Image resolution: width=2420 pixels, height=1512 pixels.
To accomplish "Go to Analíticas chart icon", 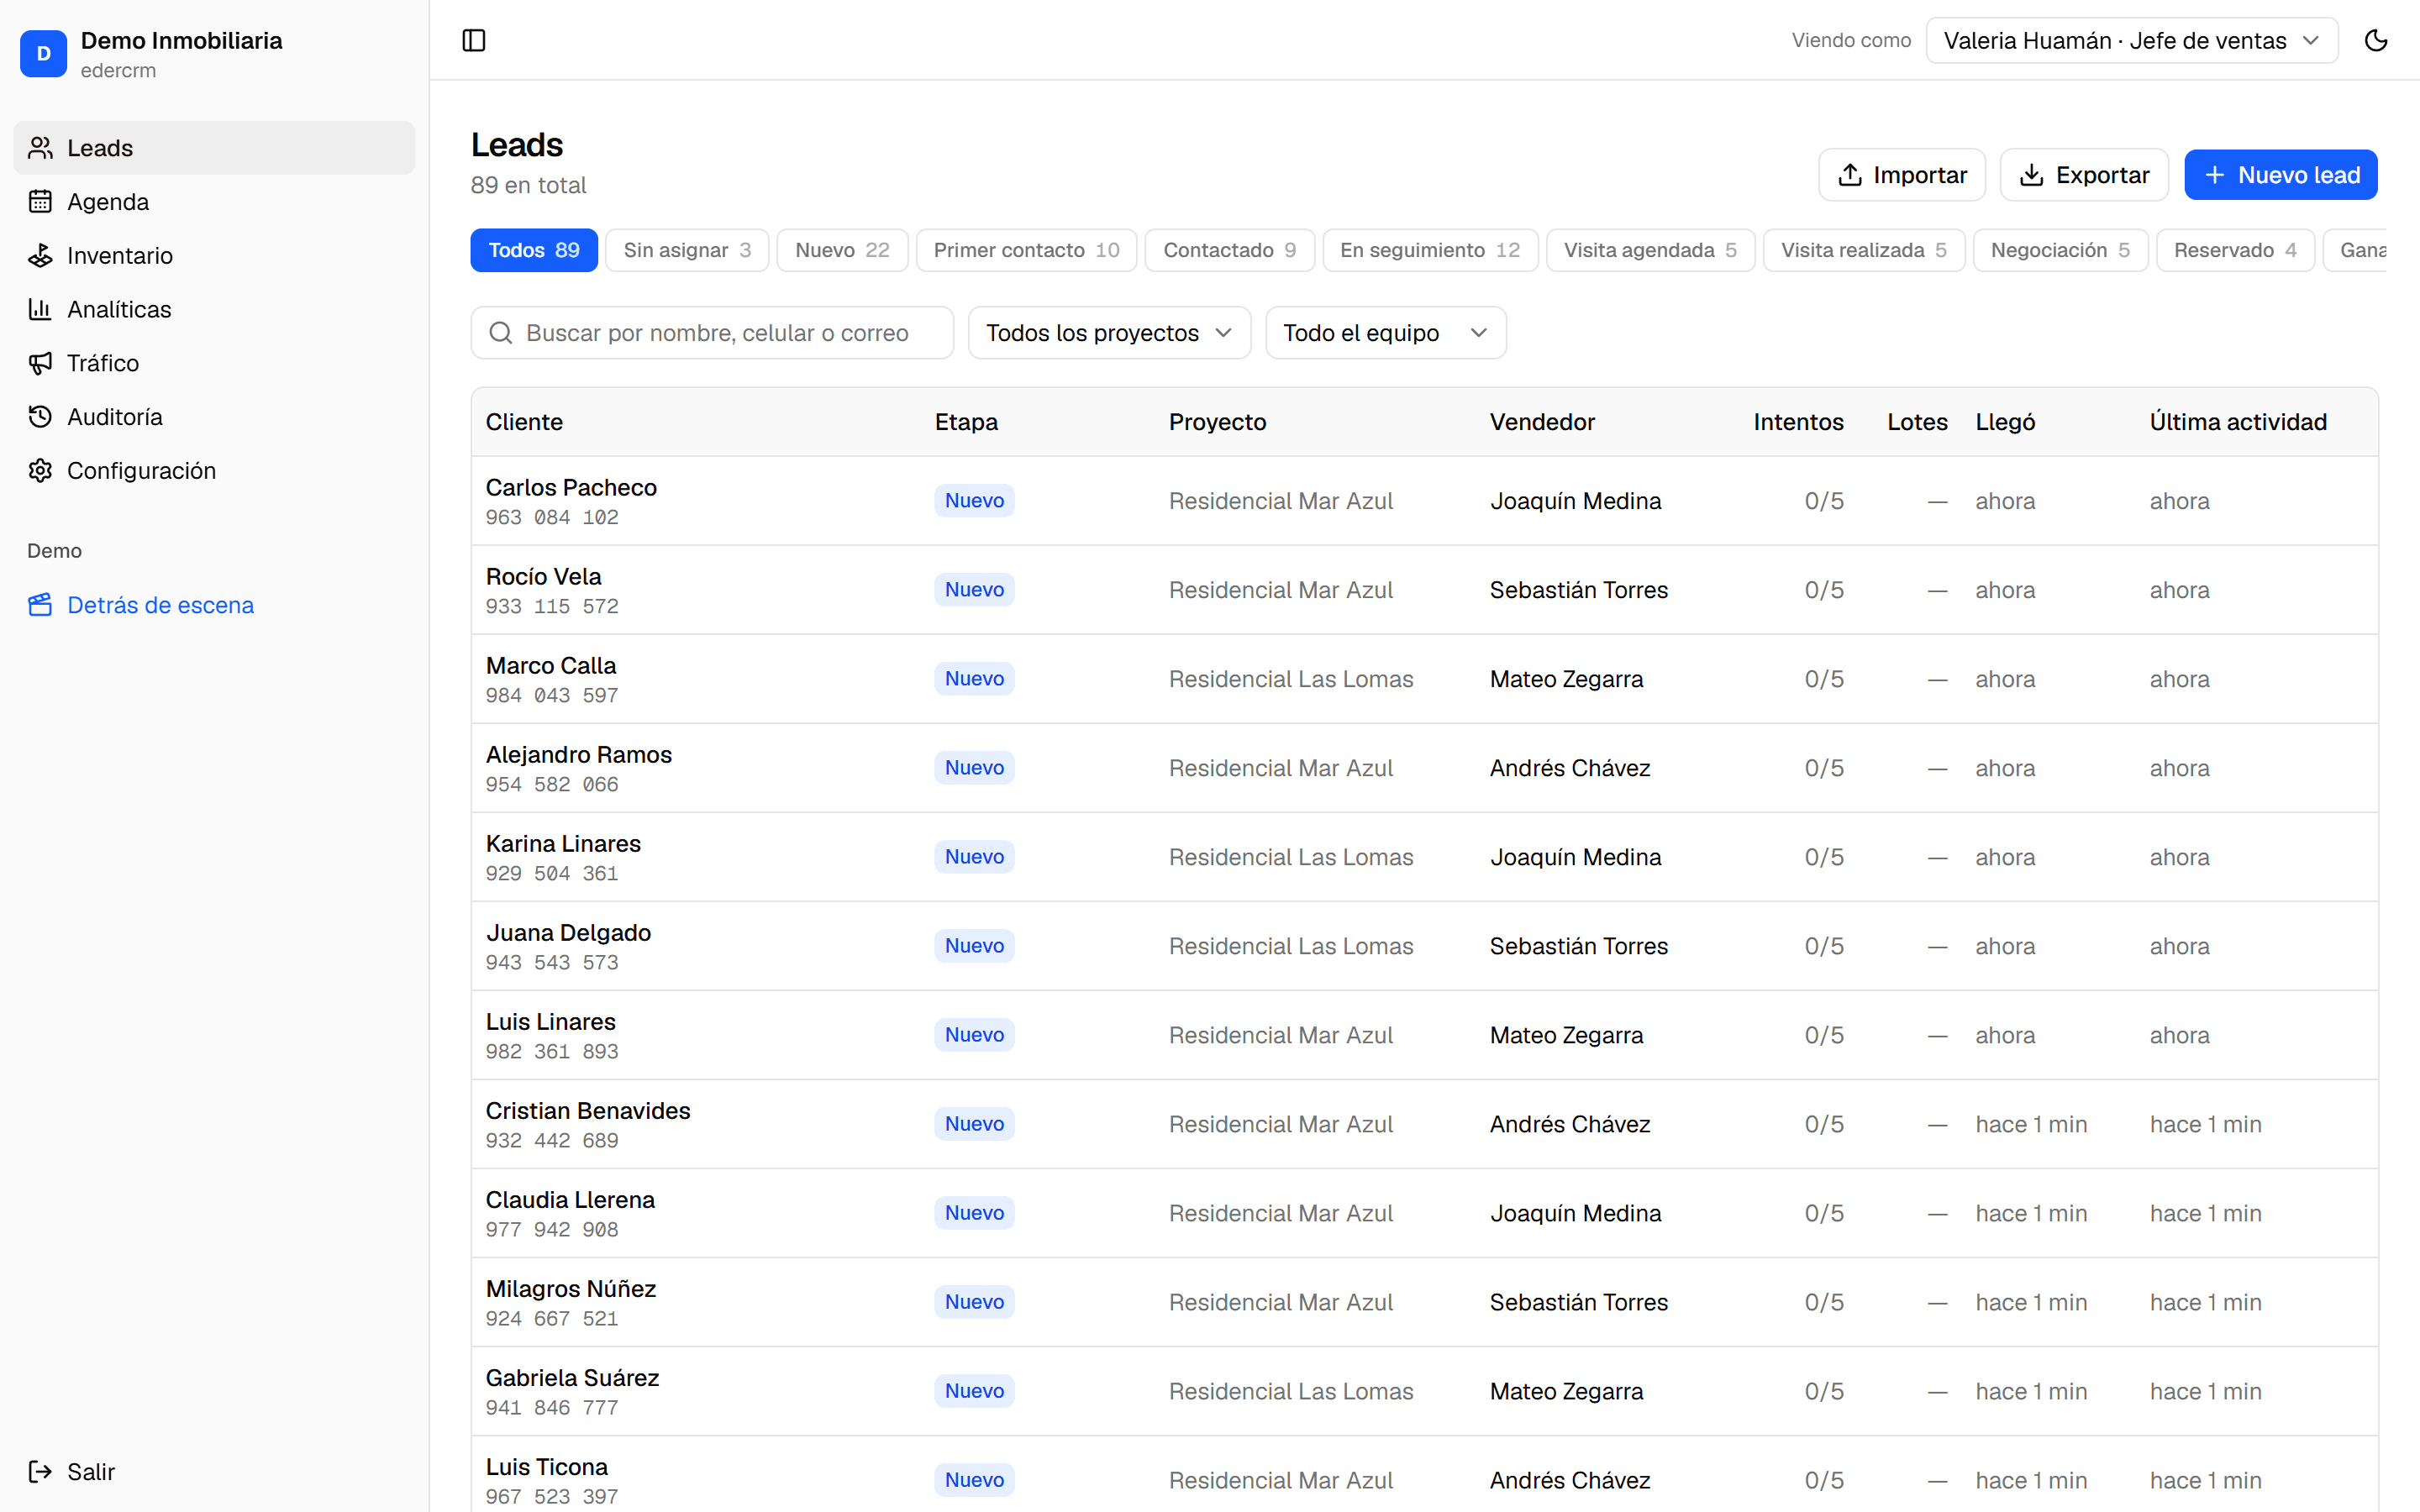I will [40, 309].
